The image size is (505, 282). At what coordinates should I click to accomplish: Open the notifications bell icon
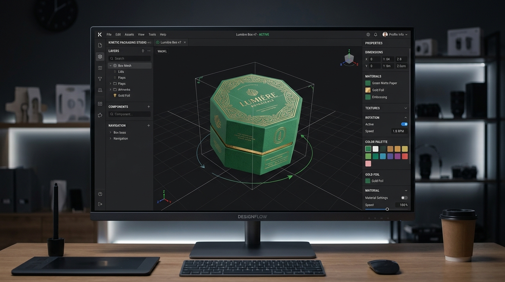coord(375,35)
